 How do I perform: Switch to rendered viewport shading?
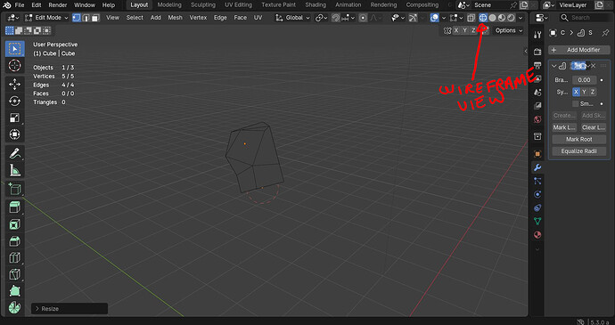[x=511, y=18]
